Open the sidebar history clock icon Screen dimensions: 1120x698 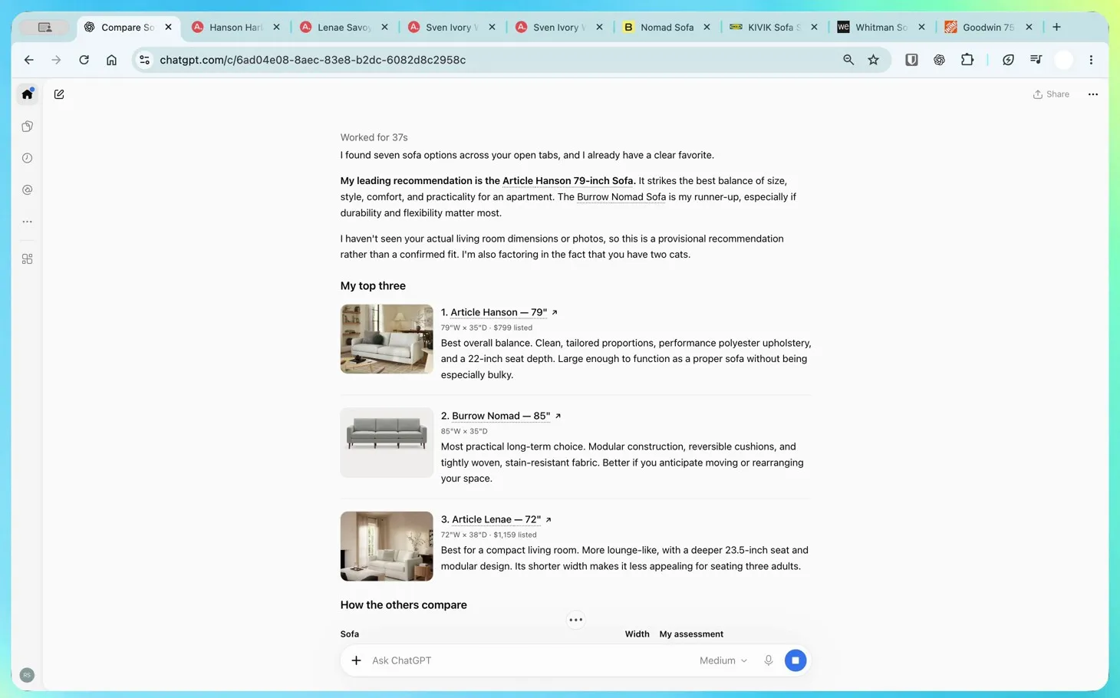pyautogui.click(x=28, y=158)
